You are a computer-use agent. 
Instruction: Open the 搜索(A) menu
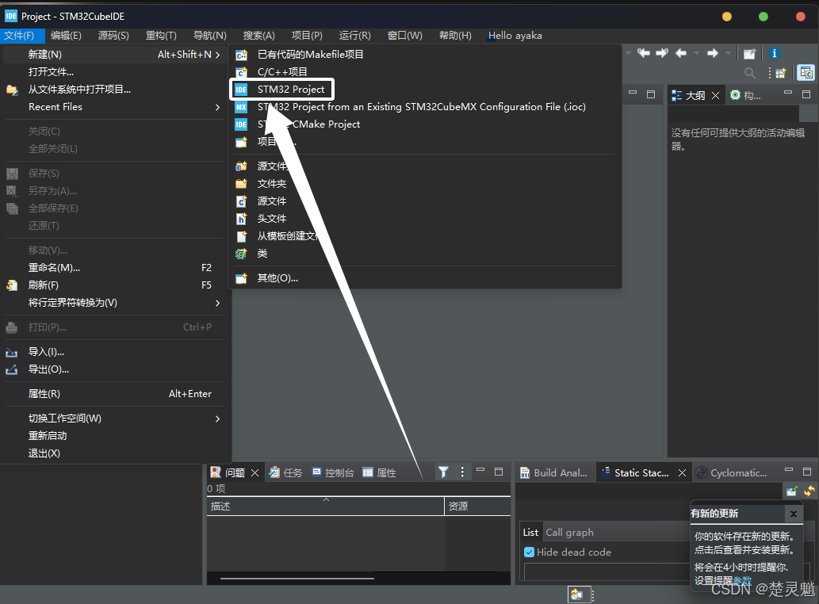[258, 36]
